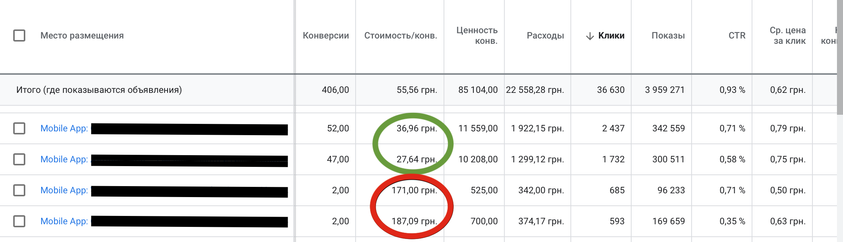Click the vertical scrollbar thumb at right edge
Screen dimensions: 843x242
click(x=840, y=57)
